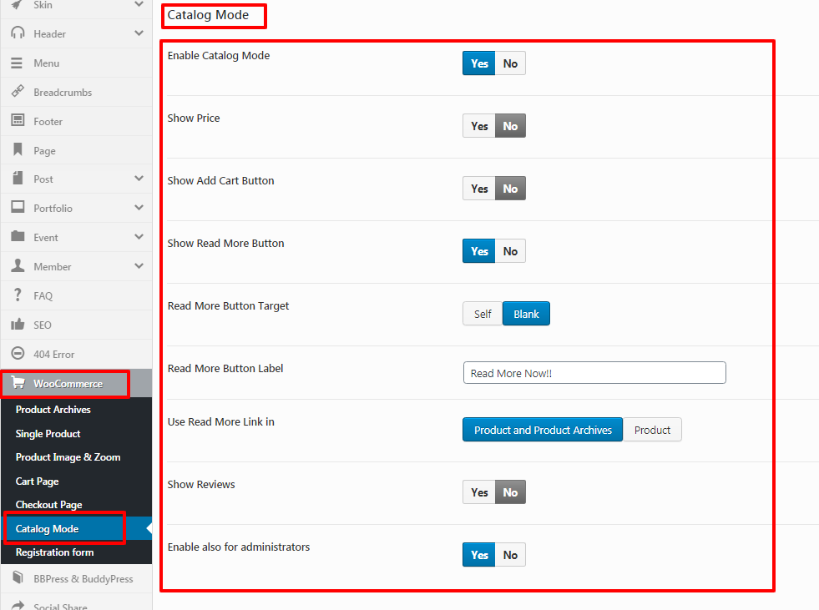This screenshot has height=610, width=819.
Task: Click the Skin brush icon in sidebar
Action: coord(17,5)
